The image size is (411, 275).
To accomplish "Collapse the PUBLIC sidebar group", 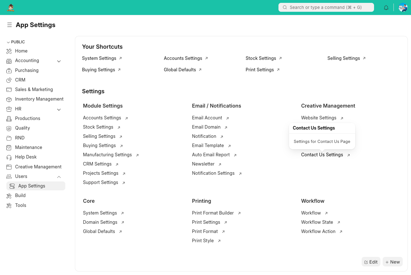I will point(8,42).
